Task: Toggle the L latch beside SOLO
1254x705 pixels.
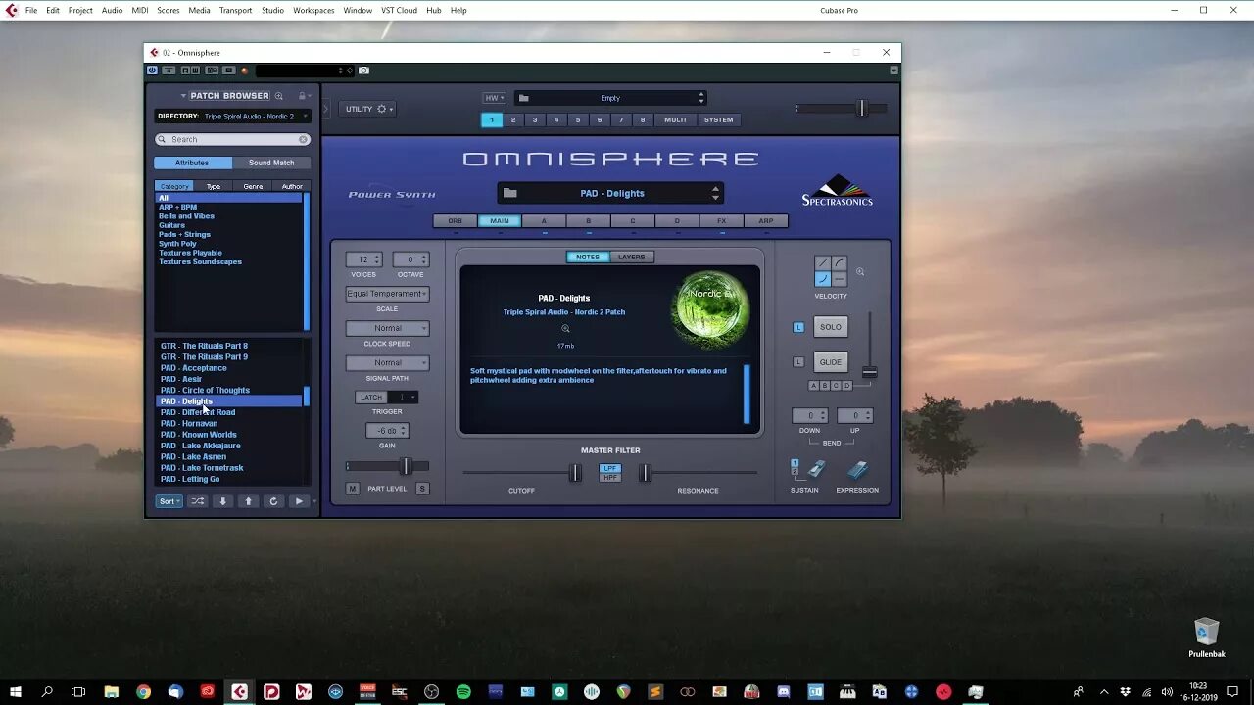Action: click(798, 327)
